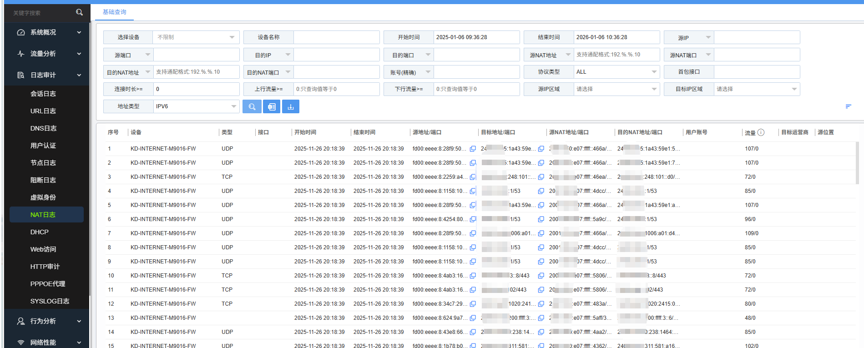Image resolution: width=864 pixels, height=348 pixels.
Task: Open the 选择设备 dropdown
Action: [196, 37]
